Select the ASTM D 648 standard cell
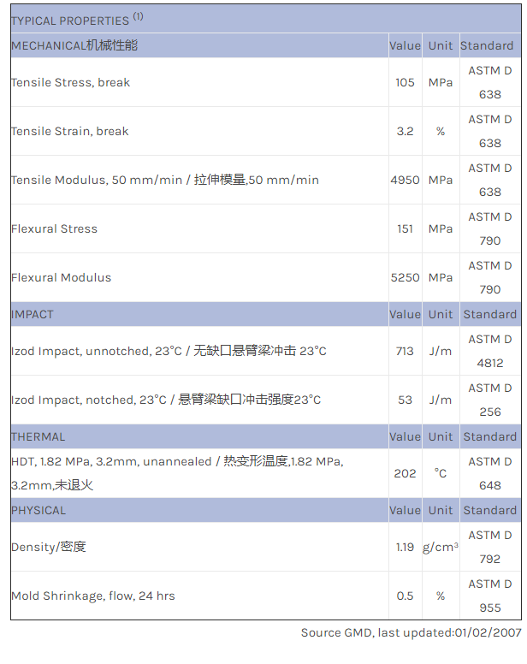Screen dimensions: 527x664 tap(490, 473)
